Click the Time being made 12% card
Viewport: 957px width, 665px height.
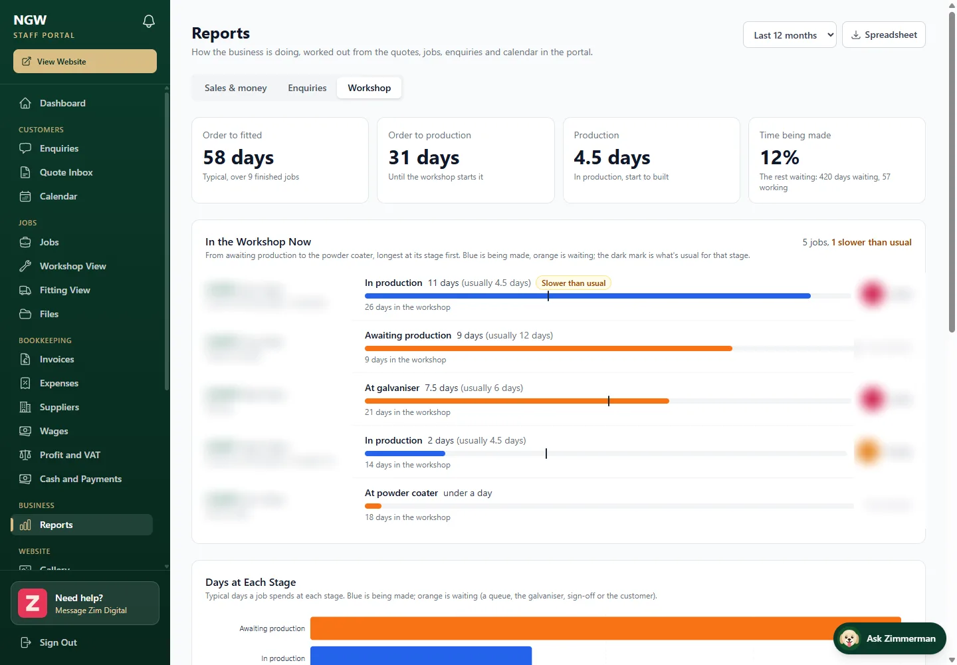pyautogui.click(x=837, y=160)
